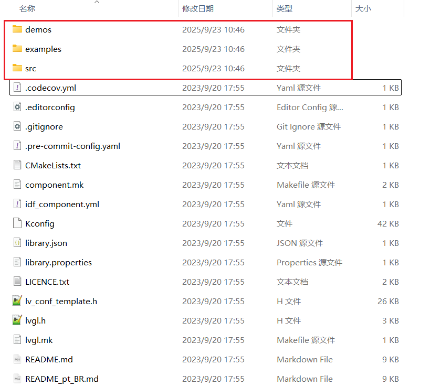The width and height of the screenshot is (441, 387).
Task: Select the examples folder icon
Action: point(17,48)
